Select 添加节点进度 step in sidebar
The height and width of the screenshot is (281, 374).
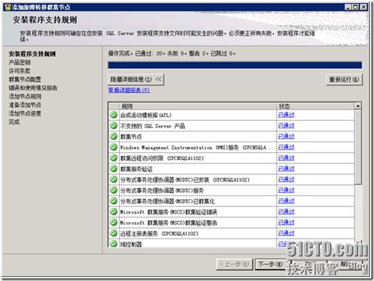[25, 114]
